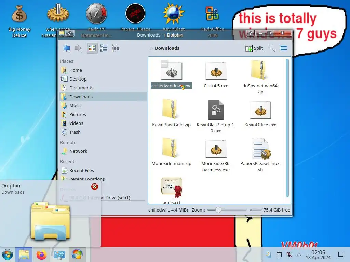Select the KevinOffice.exe file icon
Viewport: 350px width, 262px height.
click(x=260, y=110)
